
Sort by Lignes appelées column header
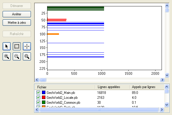(x=112, y=87)
